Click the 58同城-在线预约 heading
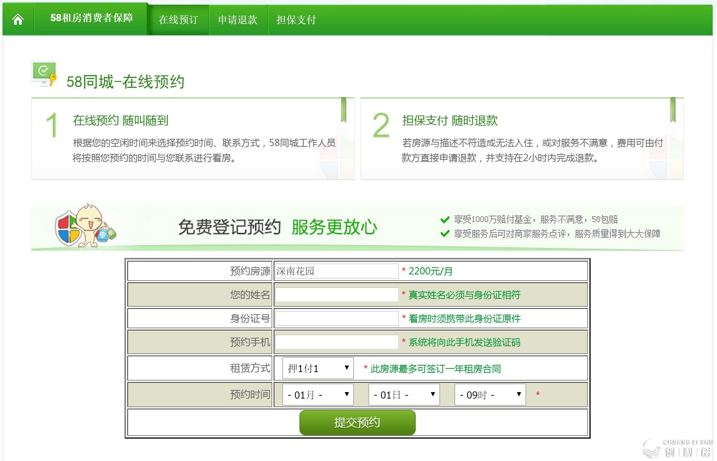The height and width of the screenshot is (461, 717). click(x=126, y=82)
